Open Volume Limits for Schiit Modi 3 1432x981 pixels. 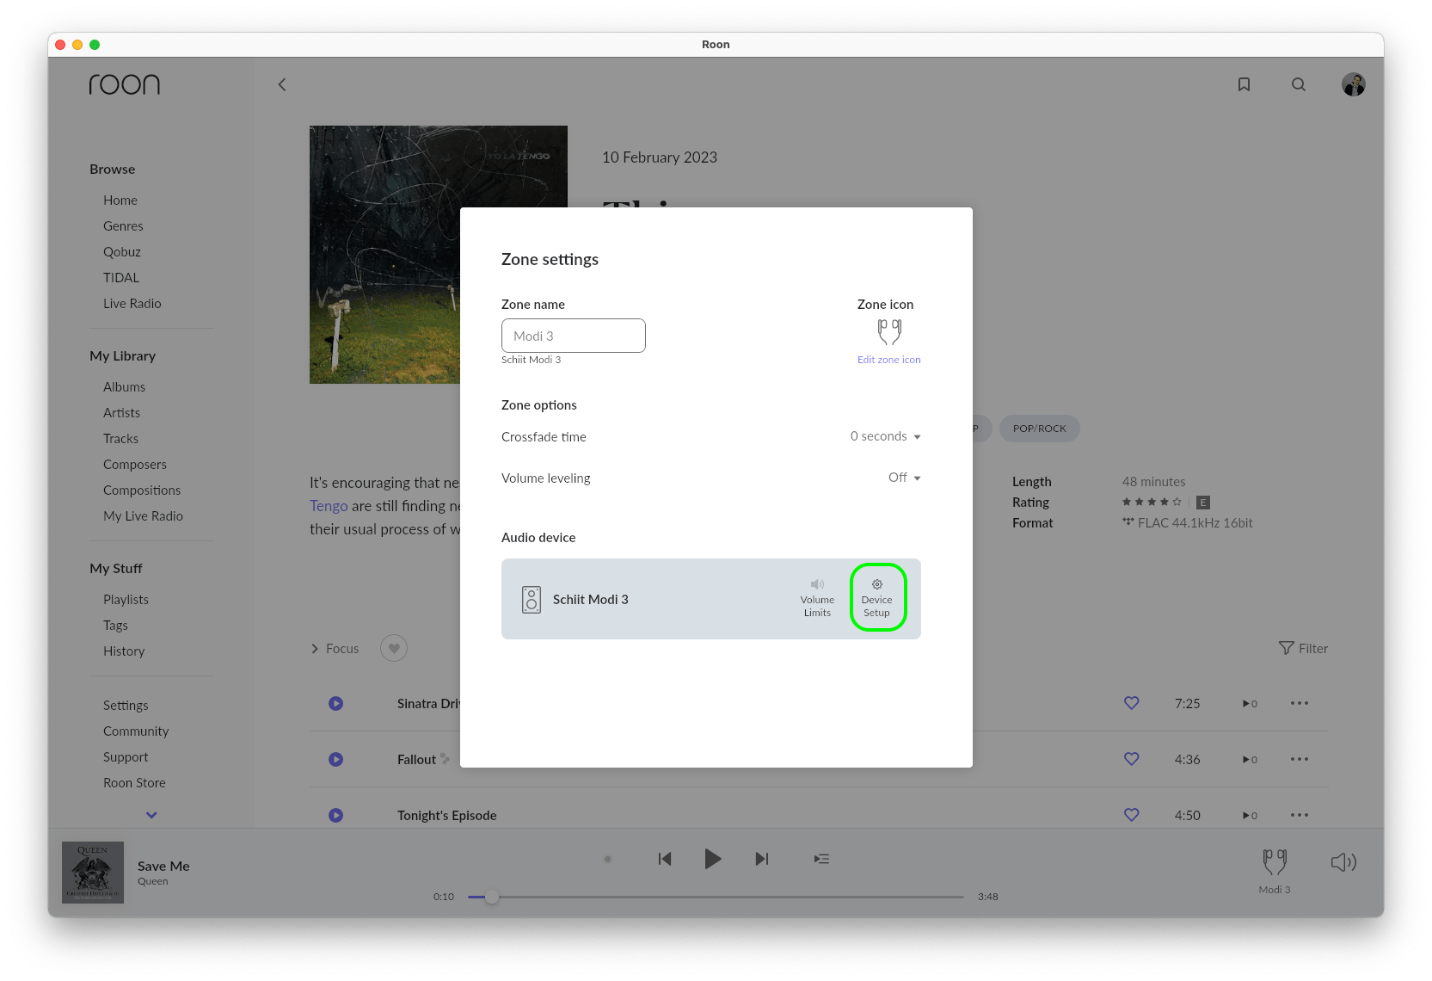tap(817, 598)
